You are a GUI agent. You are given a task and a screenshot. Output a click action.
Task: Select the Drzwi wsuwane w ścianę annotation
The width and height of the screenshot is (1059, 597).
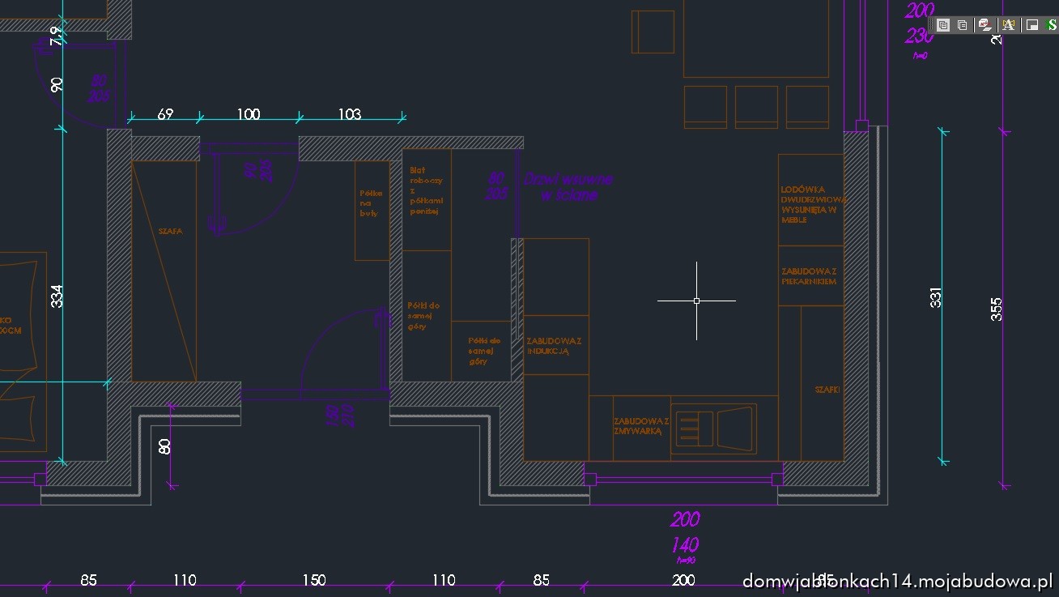[x=568, y=186]
